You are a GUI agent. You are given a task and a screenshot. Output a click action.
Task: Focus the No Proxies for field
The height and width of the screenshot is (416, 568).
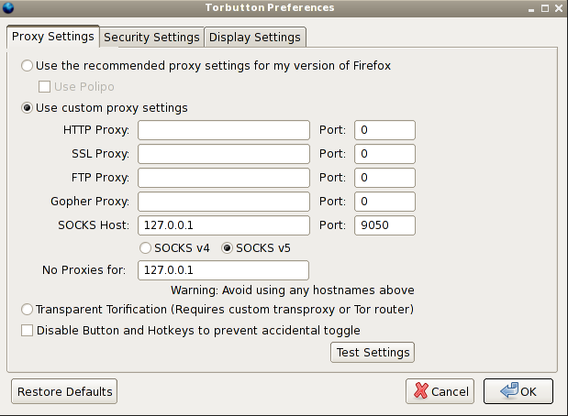(x=223, y=270)
